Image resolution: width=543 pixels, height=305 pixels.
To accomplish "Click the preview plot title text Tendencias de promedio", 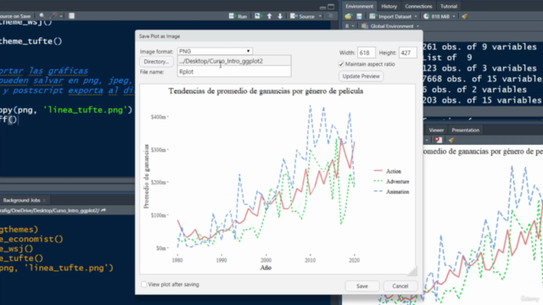I will (x=266, y=91).
